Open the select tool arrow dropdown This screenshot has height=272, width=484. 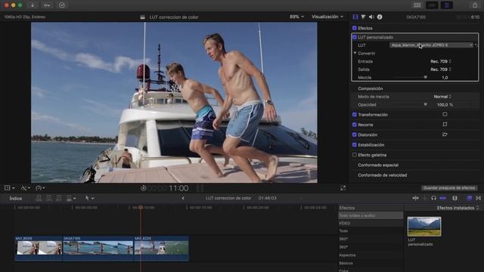click(89, 198)
